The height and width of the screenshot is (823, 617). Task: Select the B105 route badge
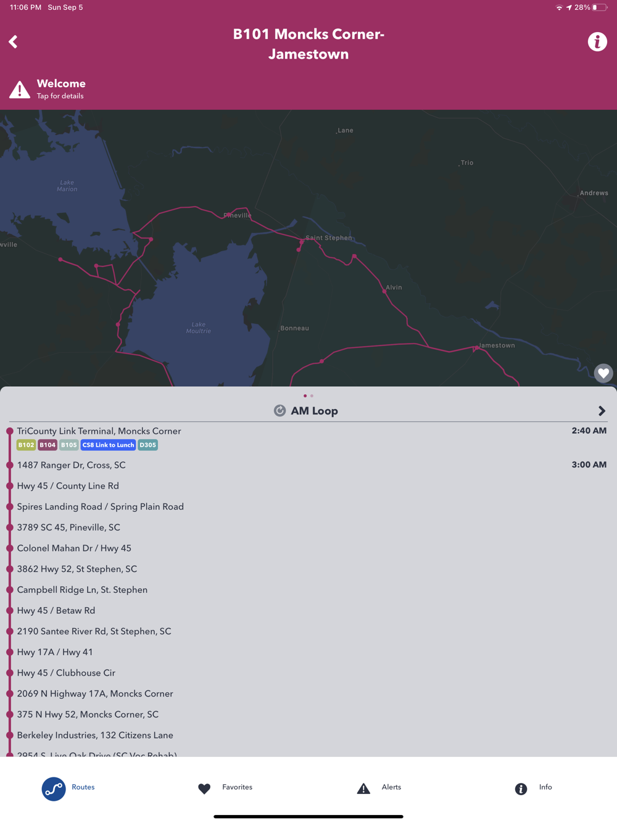click(68, 445)
